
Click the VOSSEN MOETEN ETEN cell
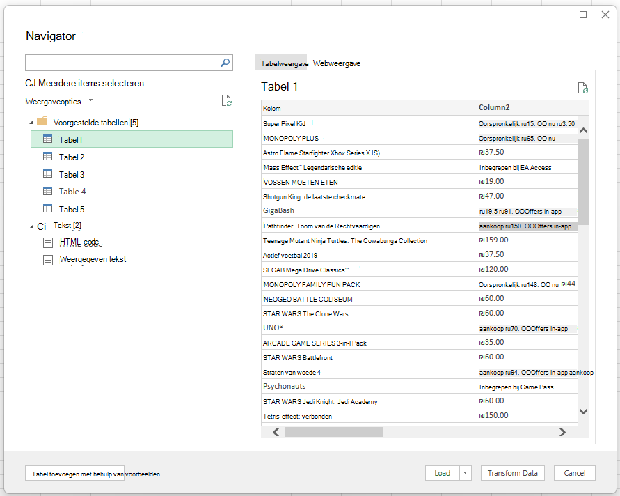click(369, 182)
